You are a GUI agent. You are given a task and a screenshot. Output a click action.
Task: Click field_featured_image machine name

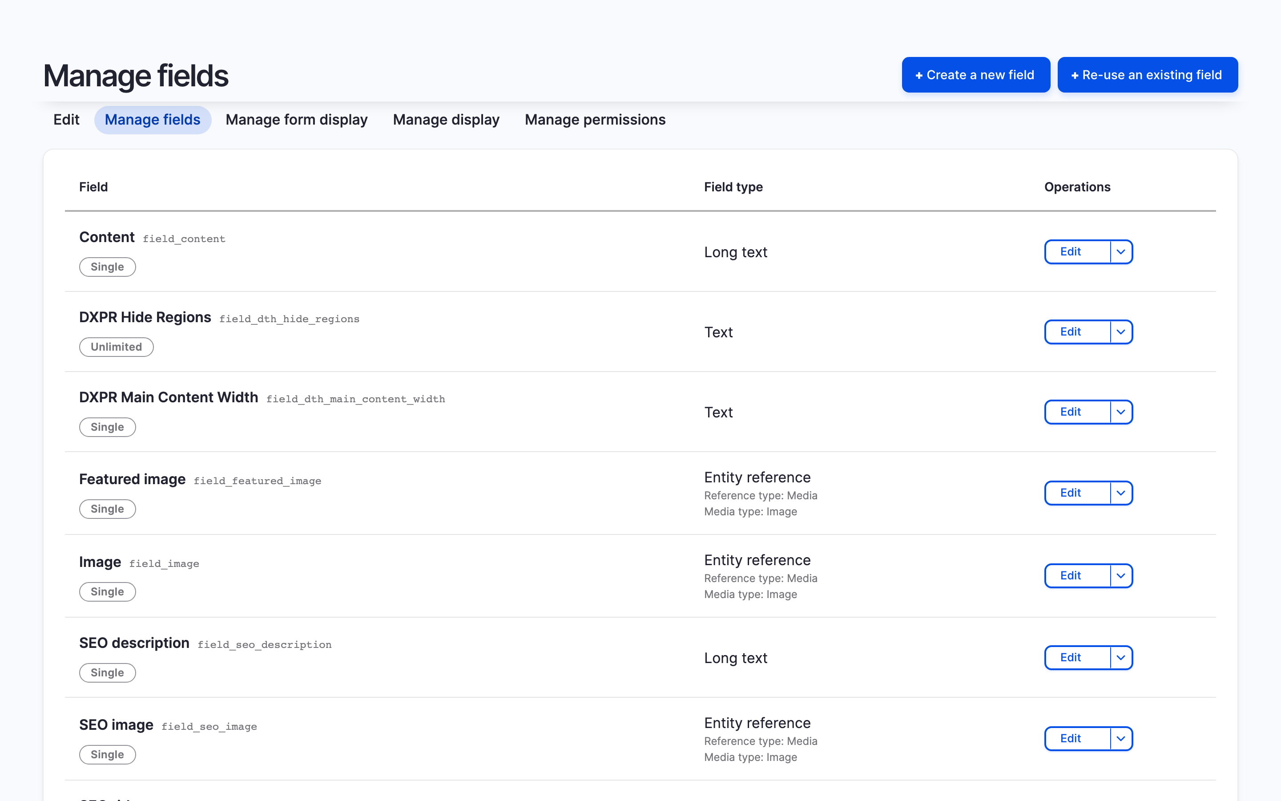258,481
